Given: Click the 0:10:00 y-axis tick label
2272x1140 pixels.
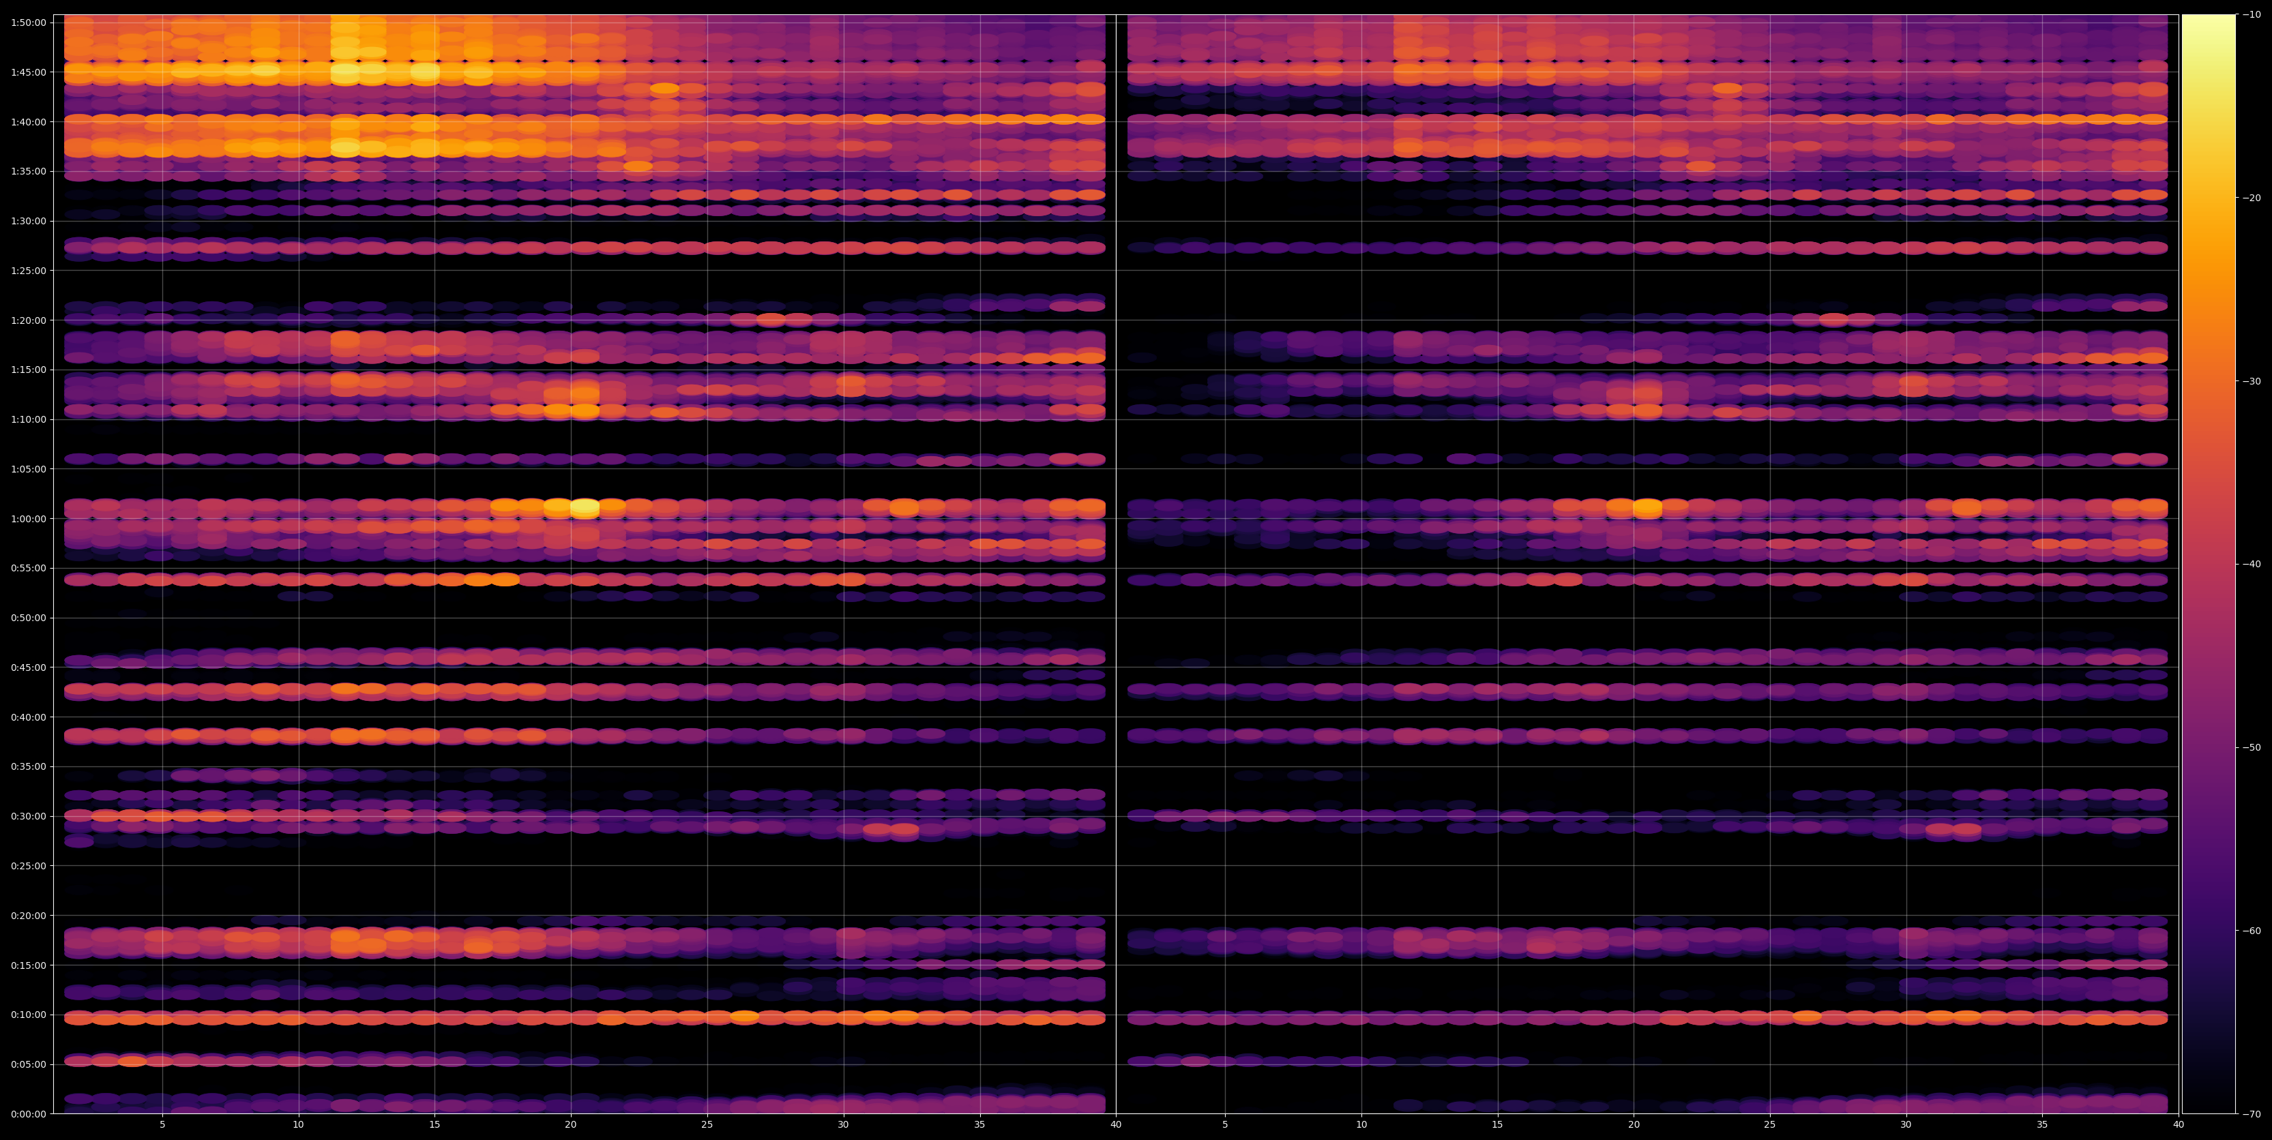Looking at the screenshot, I should [x=28, y=1015].
